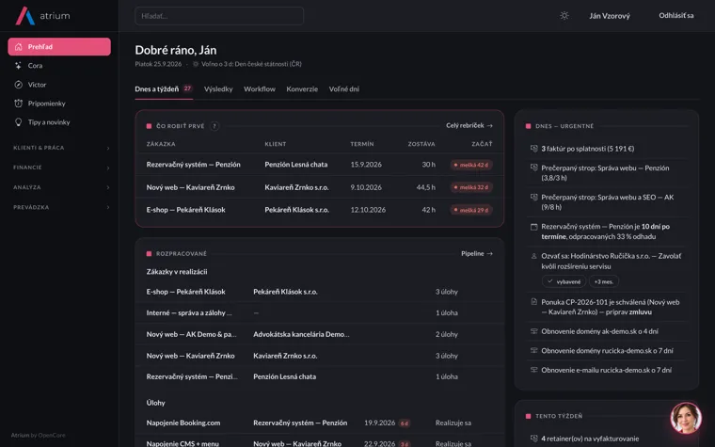The width and height of the screenshot is (715, 447).
Task: Select client Penzión Lesná chata in priority table
Action: click(296, 165)
